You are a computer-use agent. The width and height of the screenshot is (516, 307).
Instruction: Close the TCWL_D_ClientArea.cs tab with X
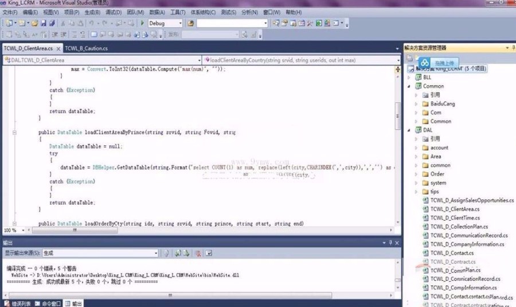58,49
